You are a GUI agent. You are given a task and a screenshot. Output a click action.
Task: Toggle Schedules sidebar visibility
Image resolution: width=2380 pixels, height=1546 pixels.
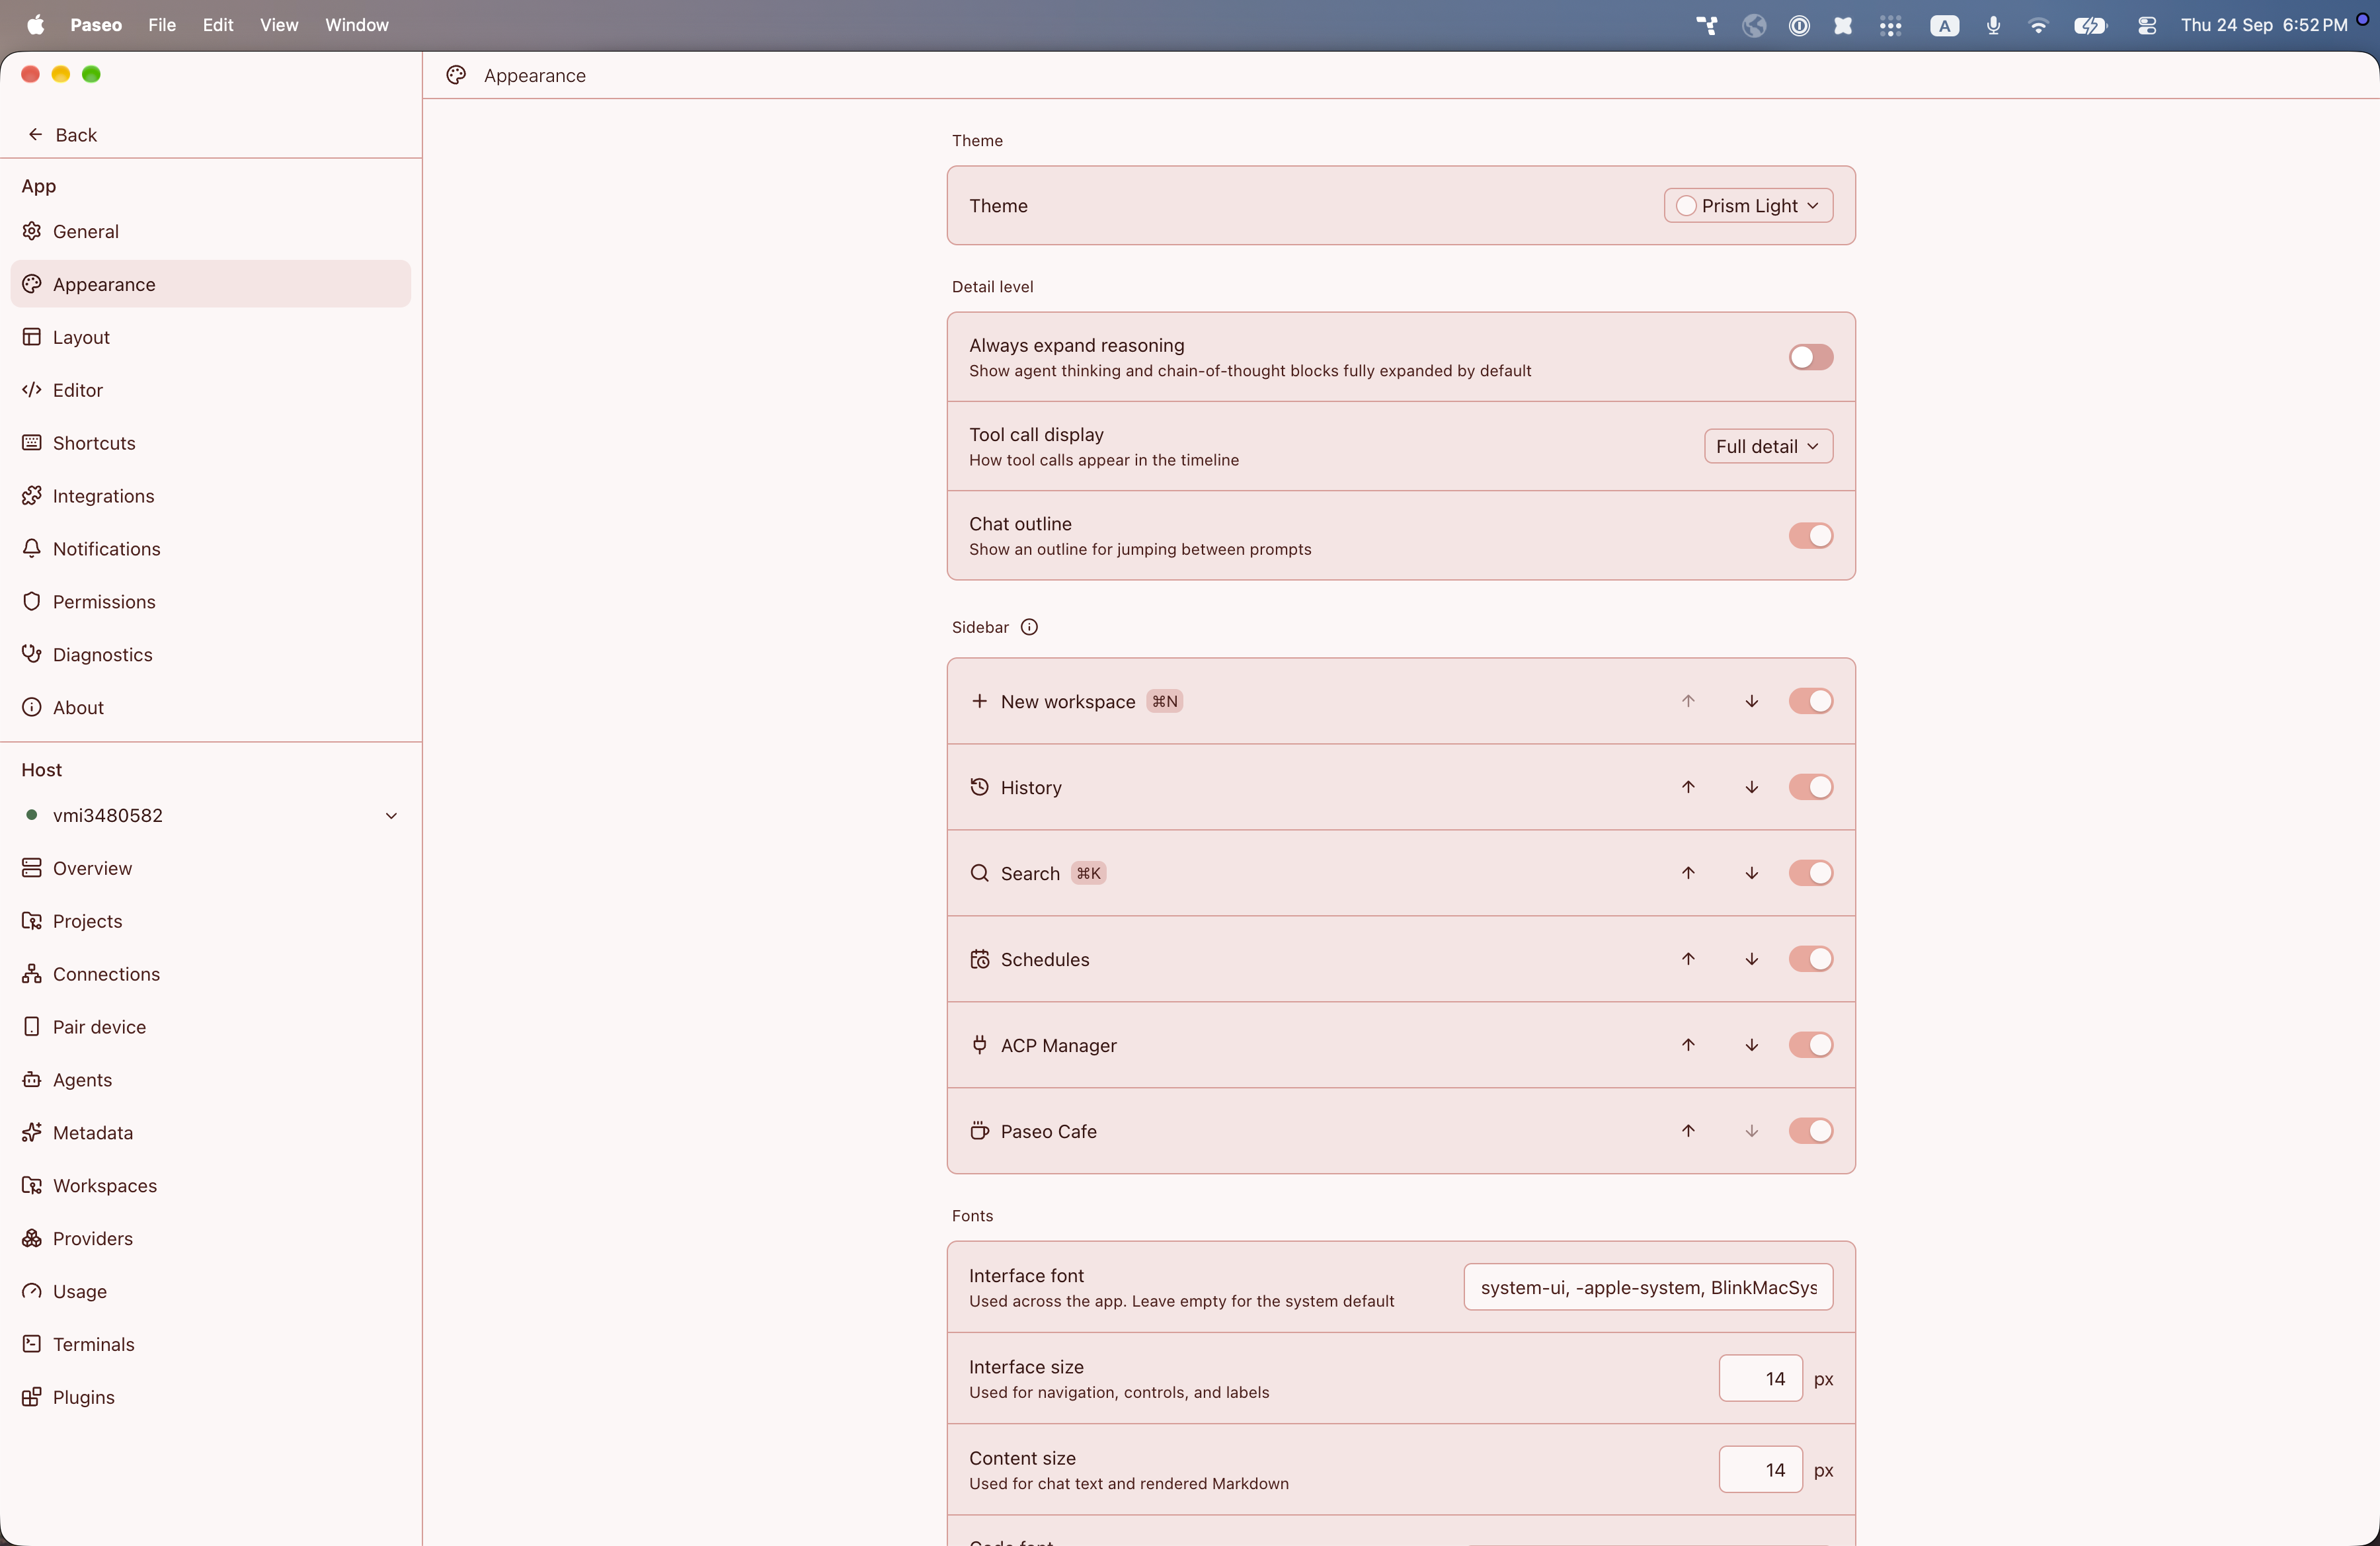[x=1810, y=959]
